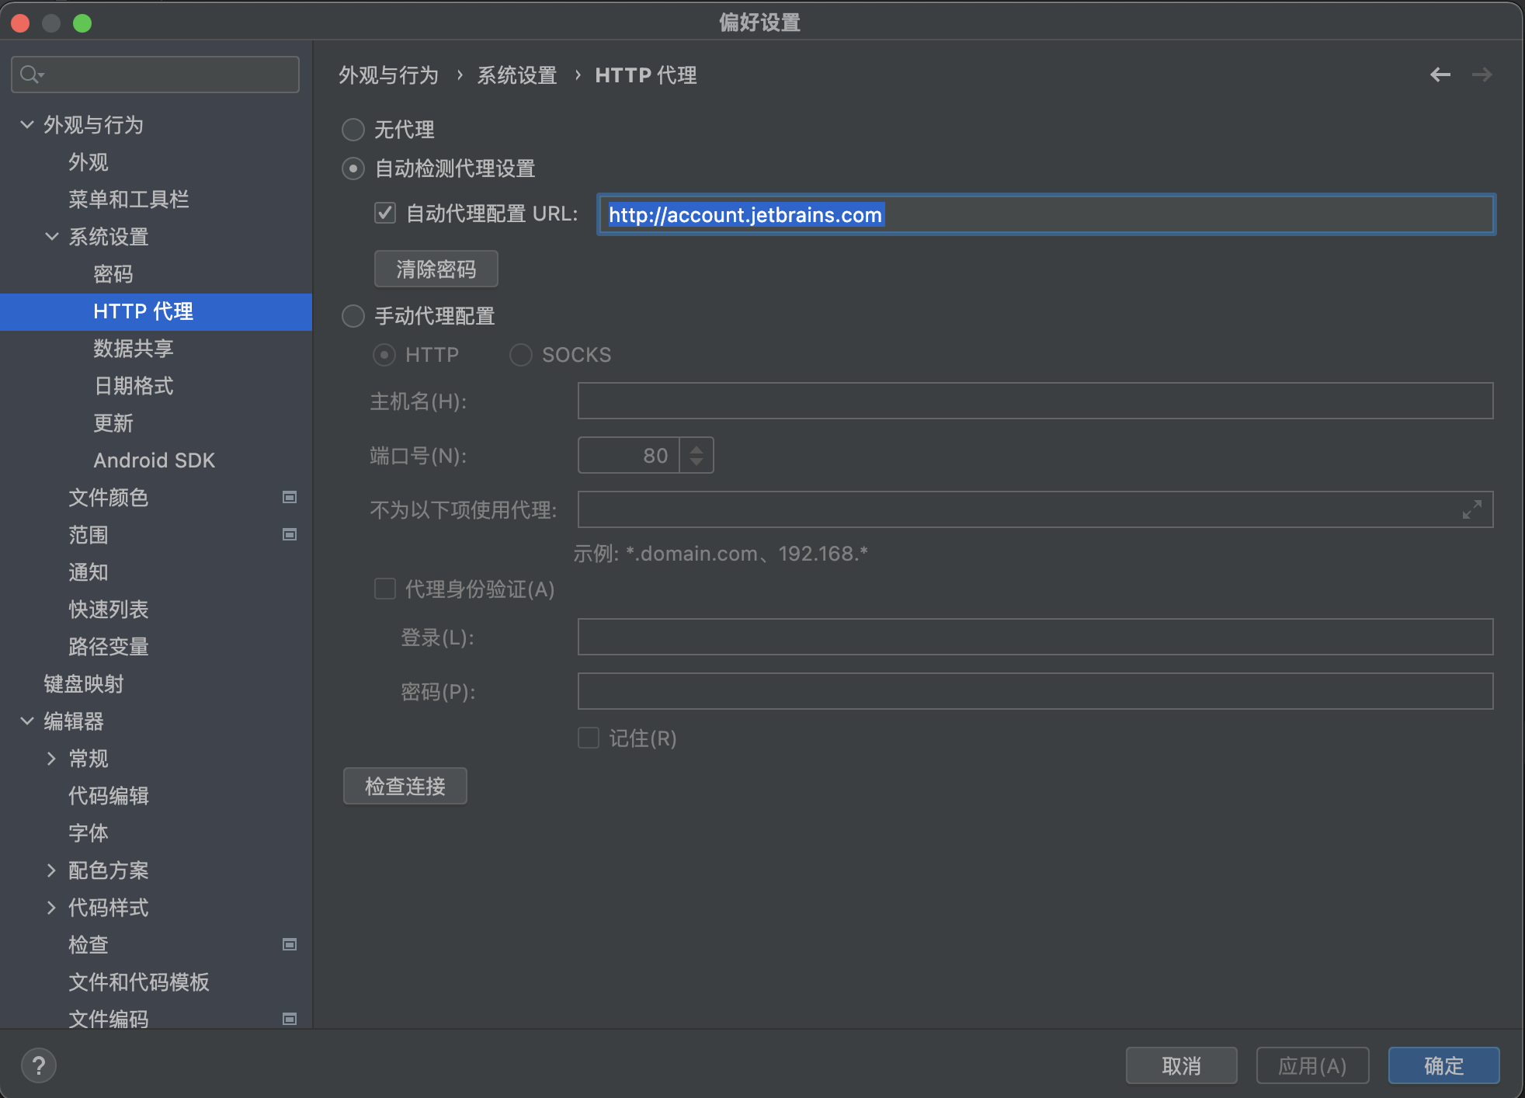This screenshot has height=1098, width=1525.
Task: Click the forward navigation arrow
Action: coord(1482,75)
